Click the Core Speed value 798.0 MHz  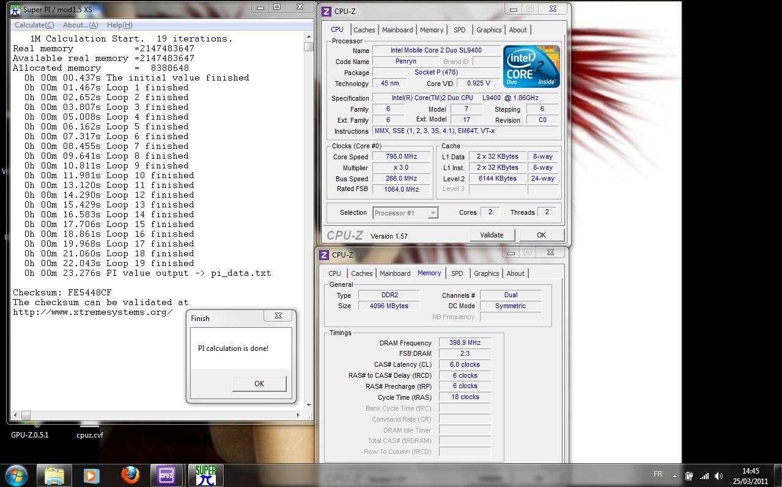coord(401,157)
